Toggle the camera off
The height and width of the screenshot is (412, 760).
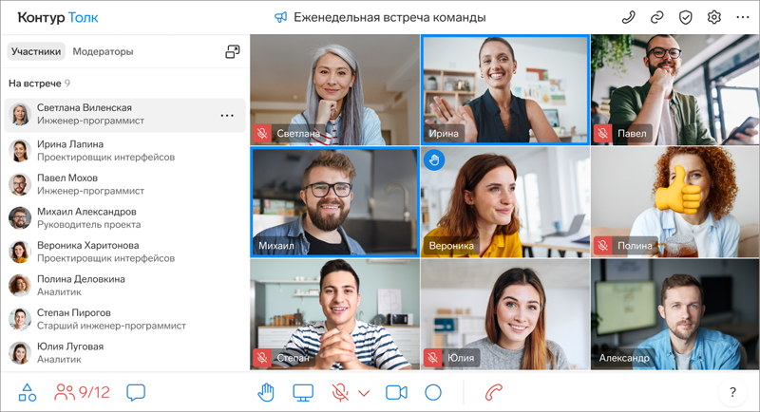click(x=396, y=392)
